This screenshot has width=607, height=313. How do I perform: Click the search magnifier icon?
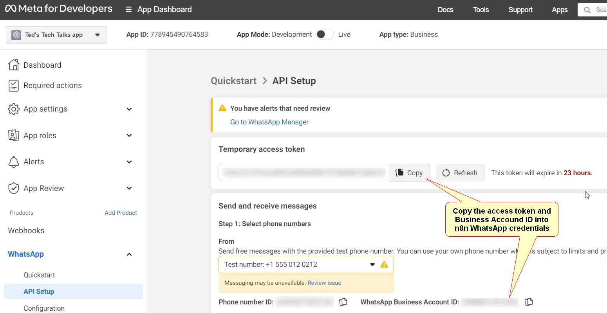(587, 10)
